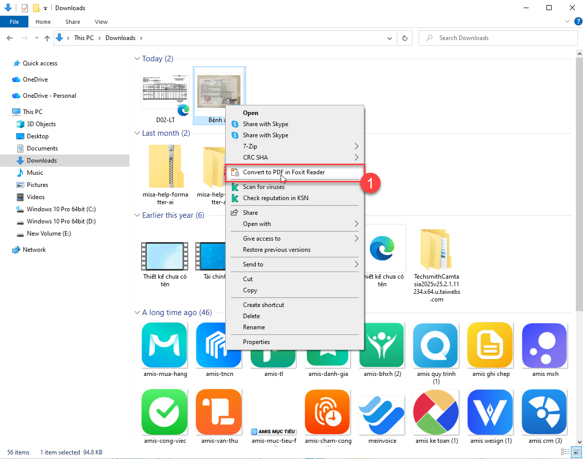Click the amis ghi chep yellow icon
Viewport: 583px width, 459px height.
[x=490, y=345]
